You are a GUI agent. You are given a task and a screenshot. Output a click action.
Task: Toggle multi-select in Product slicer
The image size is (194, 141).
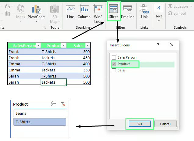click(53, 104)
